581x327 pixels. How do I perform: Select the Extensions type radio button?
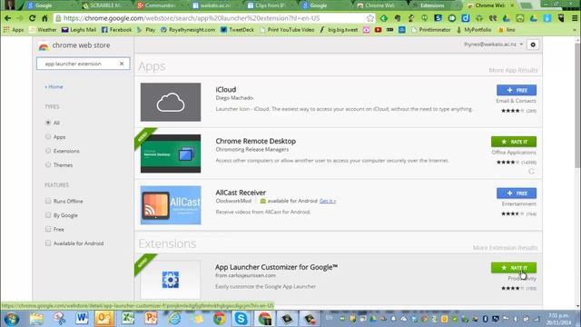click(48, 151)
